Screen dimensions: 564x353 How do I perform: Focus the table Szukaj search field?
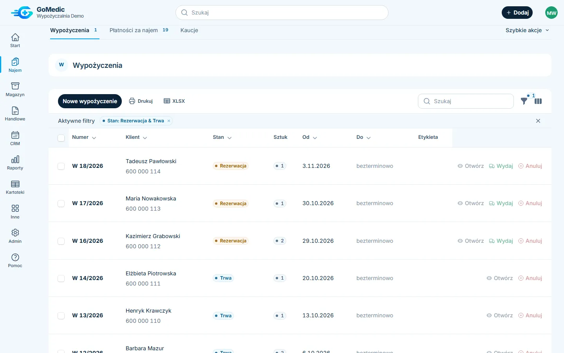pos(466,101)
